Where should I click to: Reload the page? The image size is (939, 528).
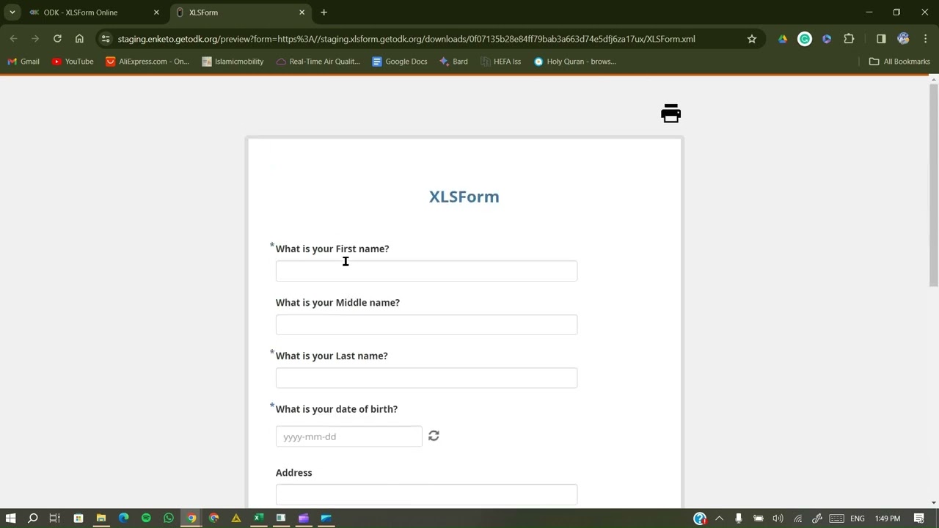(x=57, y=39)
